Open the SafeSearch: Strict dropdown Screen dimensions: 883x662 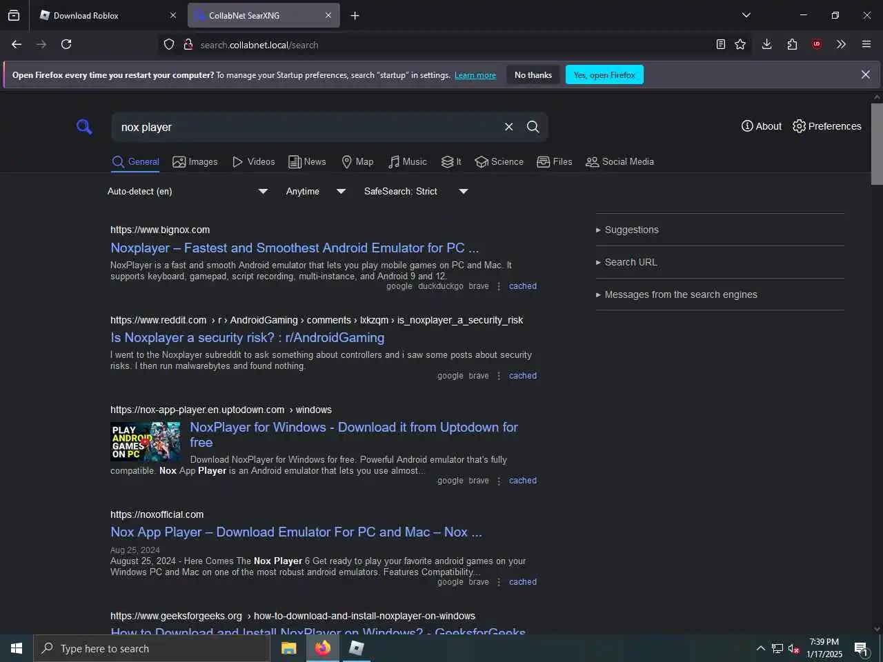416,191
